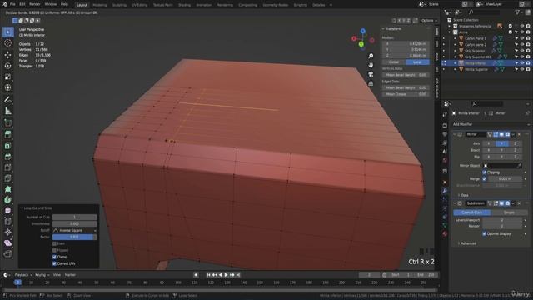Toggle Imagenes Referencia exclude checkbox
This screenshot has height=300, width=533.
click(511, 26)
